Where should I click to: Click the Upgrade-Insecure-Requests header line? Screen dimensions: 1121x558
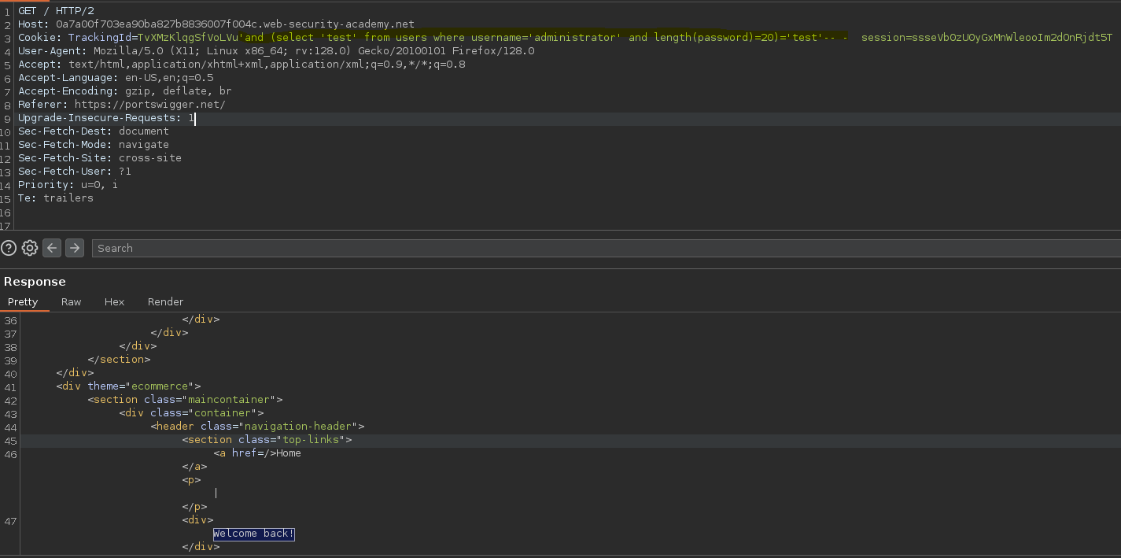106,118
